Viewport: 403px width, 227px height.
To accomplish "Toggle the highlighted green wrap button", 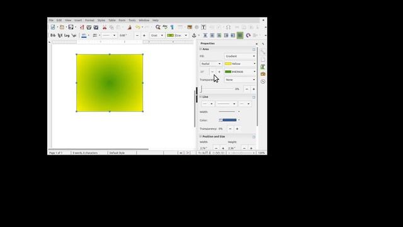I will [240, 35].
